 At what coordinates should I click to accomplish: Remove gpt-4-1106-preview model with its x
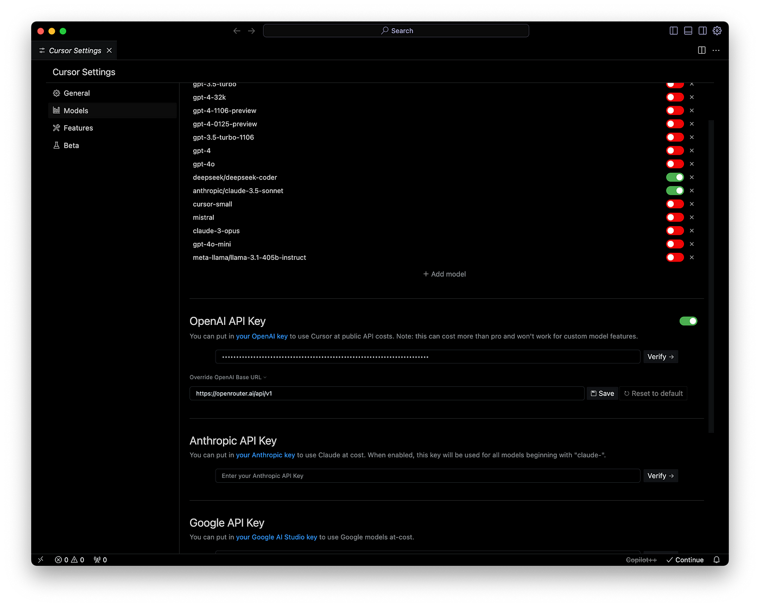(x=692, y=111)
